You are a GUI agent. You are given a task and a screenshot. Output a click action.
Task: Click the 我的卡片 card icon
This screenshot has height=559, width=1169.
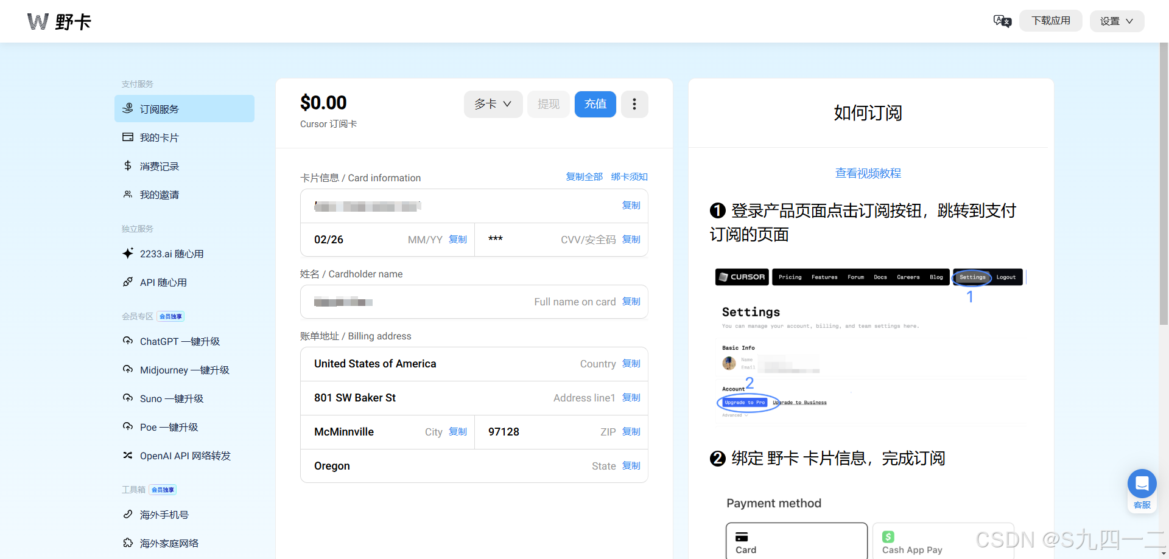coord(128,137)
